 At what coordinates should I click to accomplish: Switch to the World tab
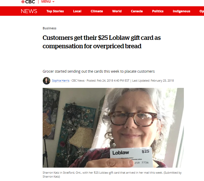(117, 11)
